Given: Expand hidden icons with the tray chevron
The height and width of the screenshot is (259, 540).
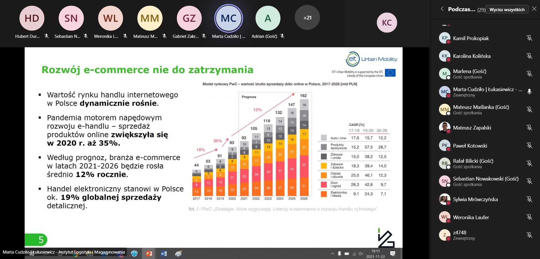Looking at the screenshot, I should pyautogui.click(x=333, y=254).
